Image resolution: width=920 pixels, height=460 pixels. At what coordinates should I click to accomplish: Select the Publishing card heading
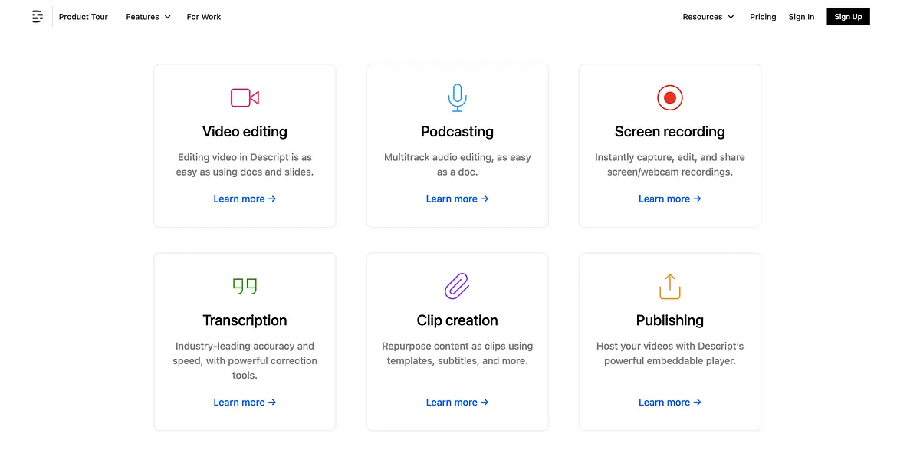[669, 320]
